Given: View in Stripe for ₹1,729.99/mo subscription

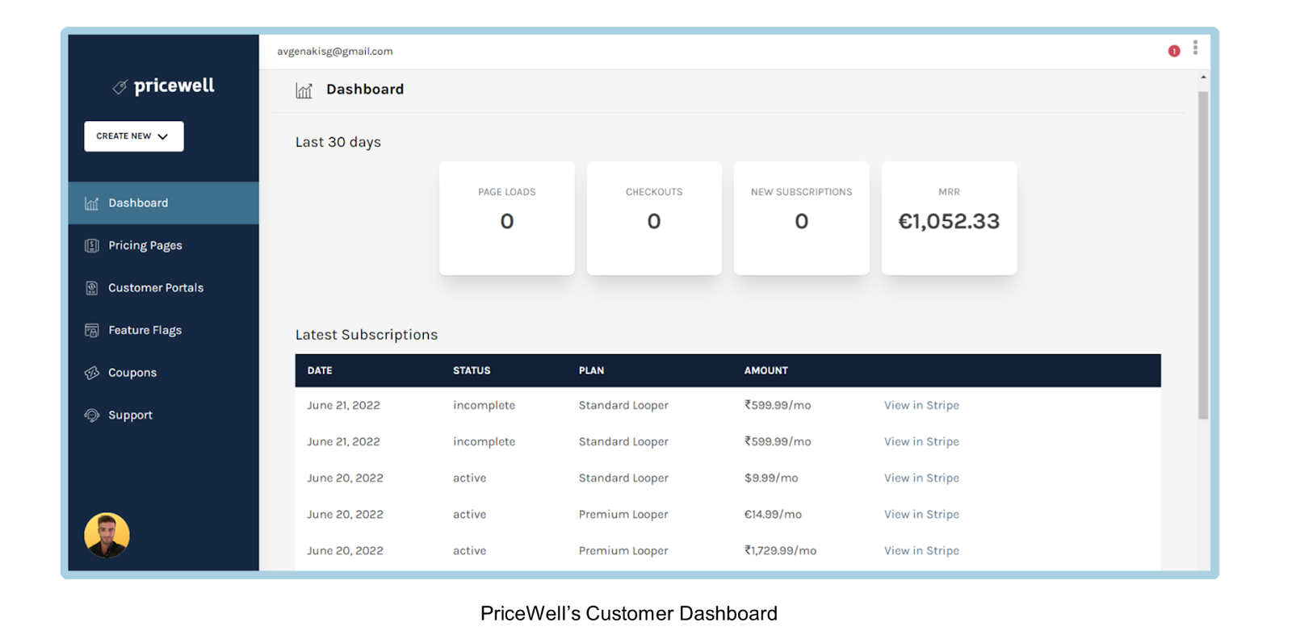Looking at the screenshot, I should 921,550.
